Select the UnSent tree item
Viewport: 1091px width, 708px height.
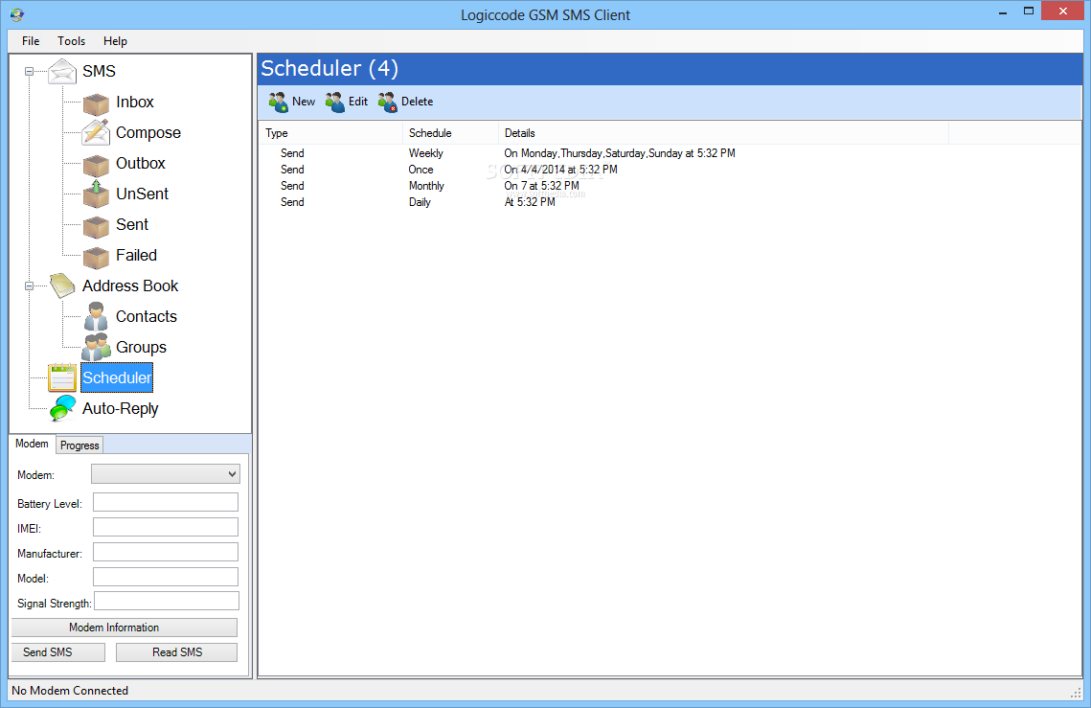pos(142,194)
